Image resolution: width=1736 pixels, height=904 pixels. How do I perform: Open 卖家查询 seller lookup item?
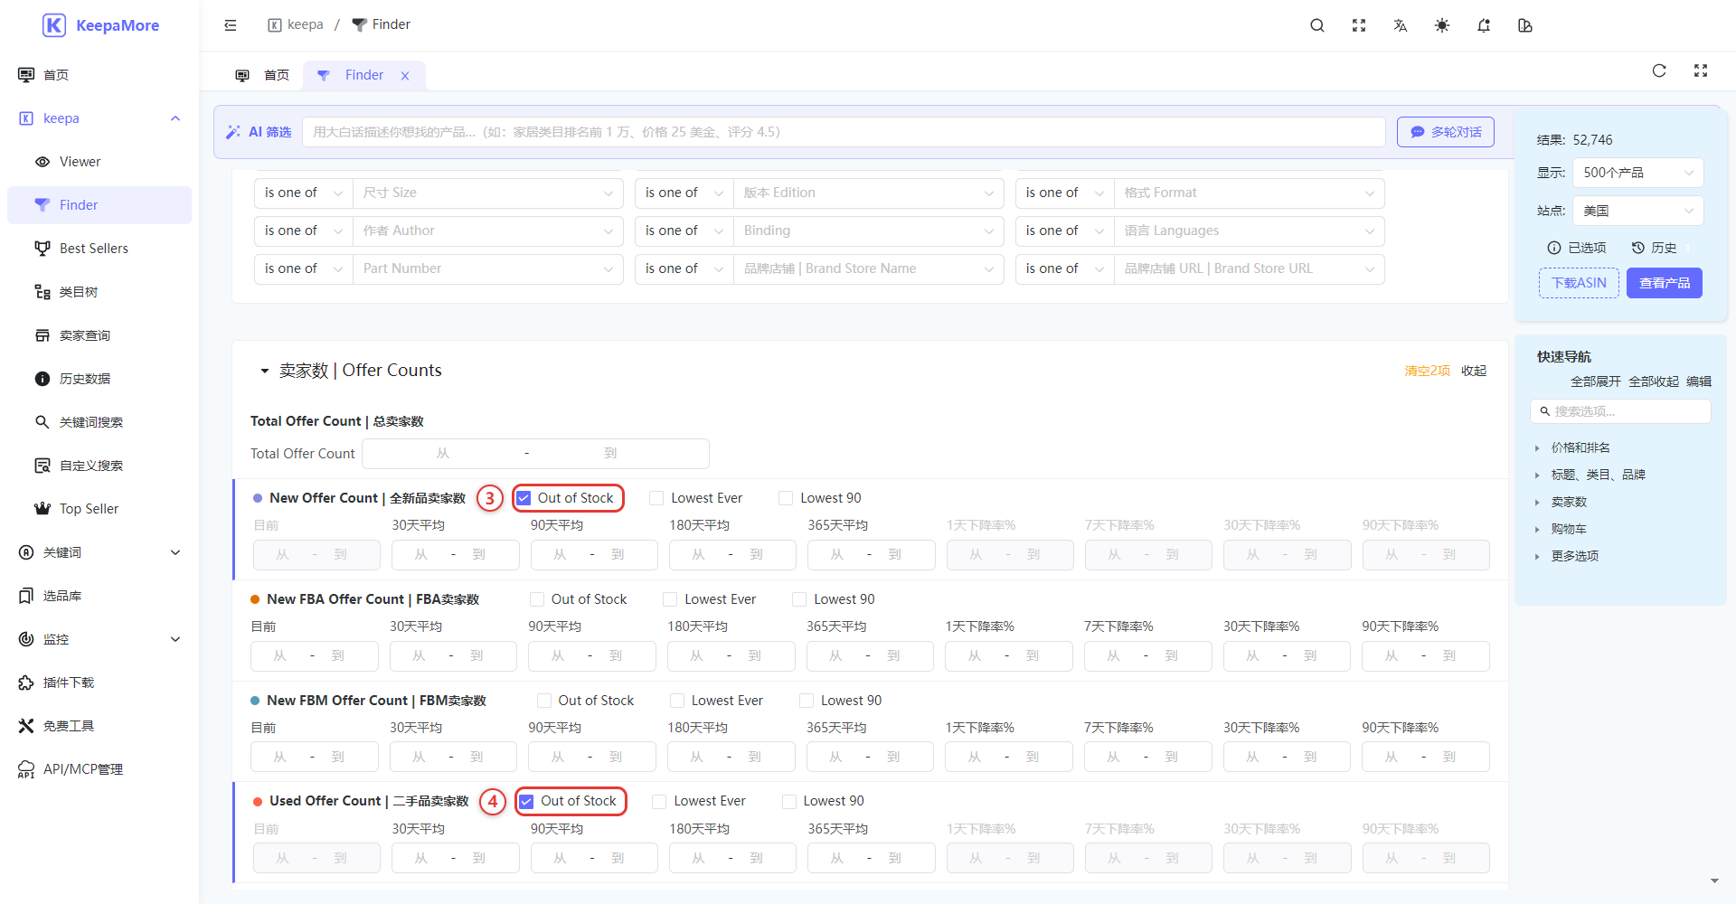pos(99,335)
